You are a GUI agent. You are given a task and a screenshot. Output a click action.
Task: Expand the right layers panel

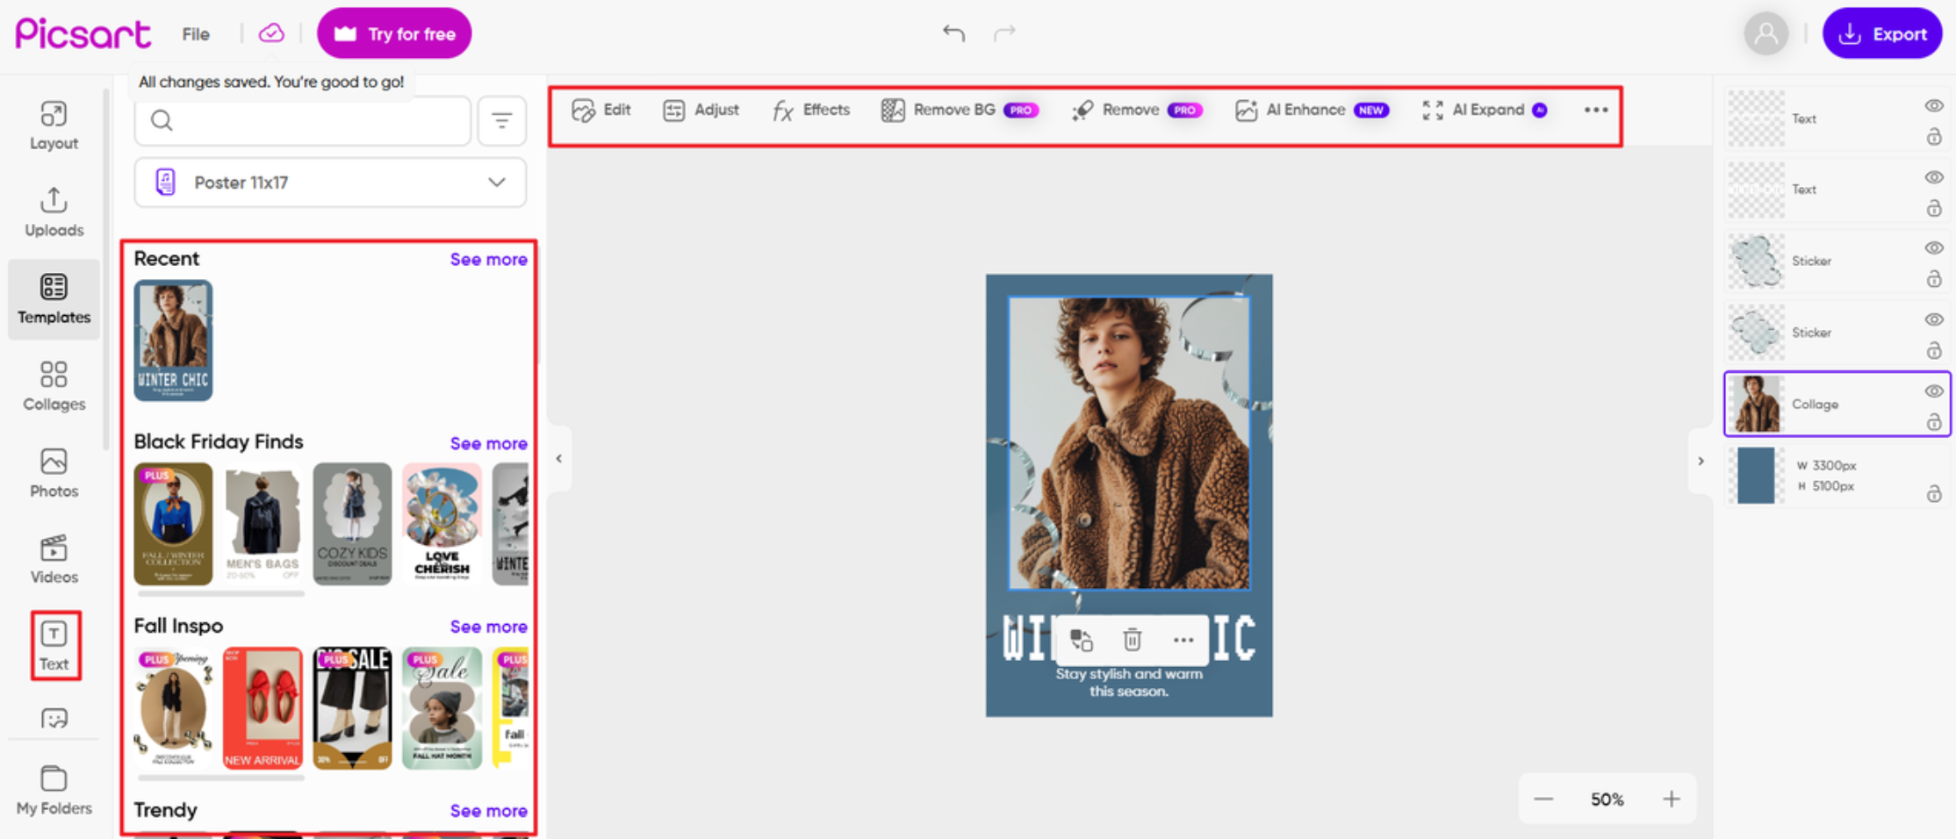(x=1701, y=460)
